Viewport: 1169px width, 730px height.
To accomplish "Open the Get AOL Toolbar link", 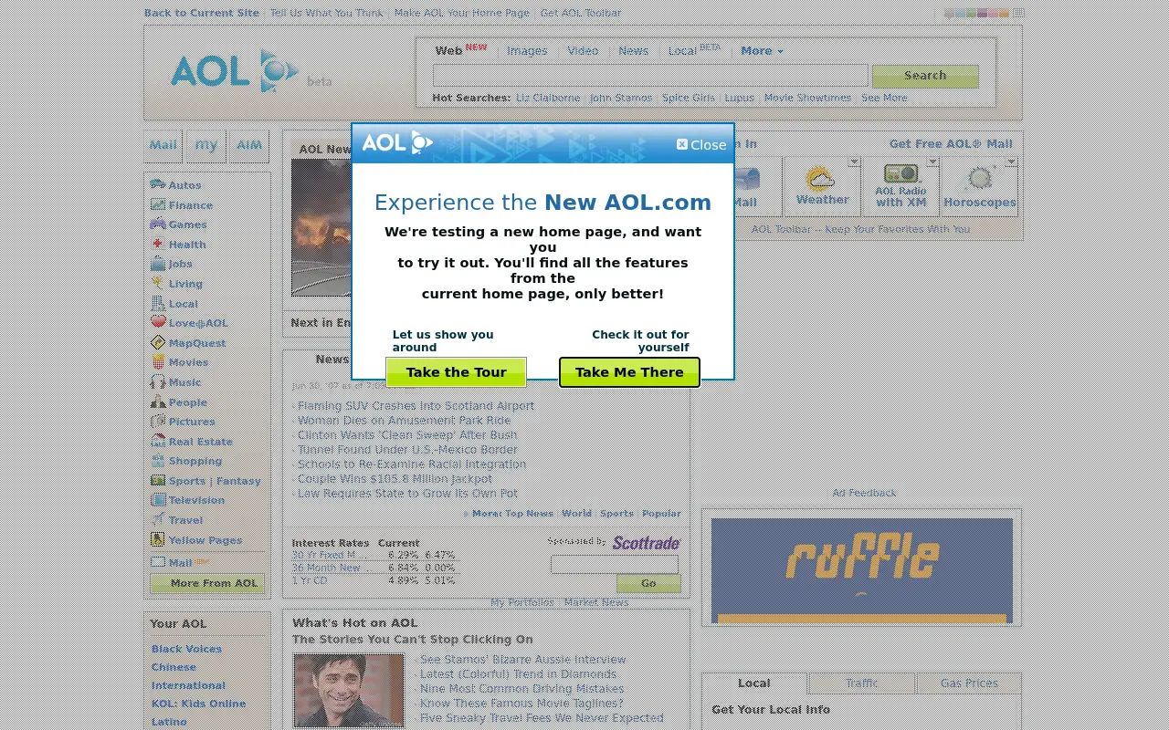I will [581, 13].
